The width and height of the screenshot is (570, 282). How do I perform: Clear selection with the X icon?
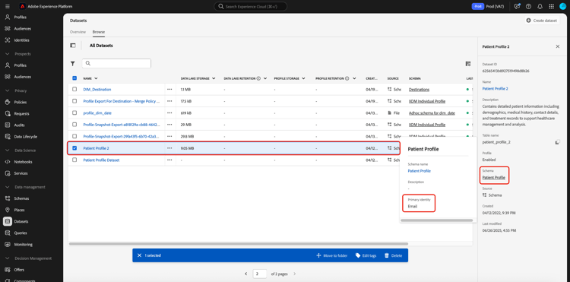(x=139, y=255)
